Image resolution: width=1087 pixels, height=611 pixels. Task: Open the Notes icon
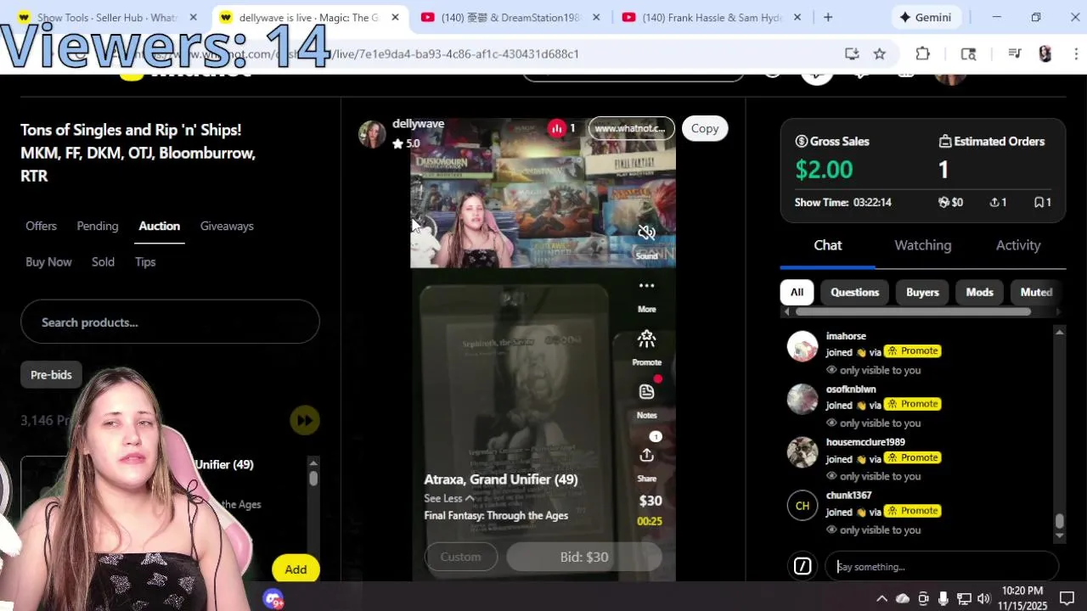[x=646, y=392]
